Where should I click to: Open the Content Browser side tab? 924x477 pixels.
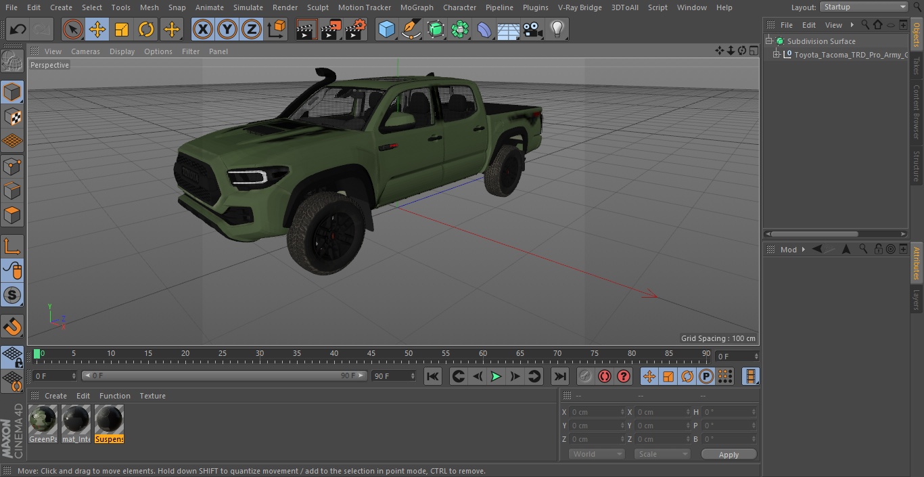point(917,112)
